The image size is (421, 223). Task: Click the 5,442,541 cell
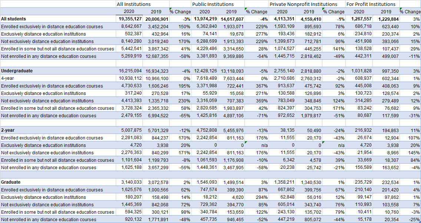pos(129,49)
